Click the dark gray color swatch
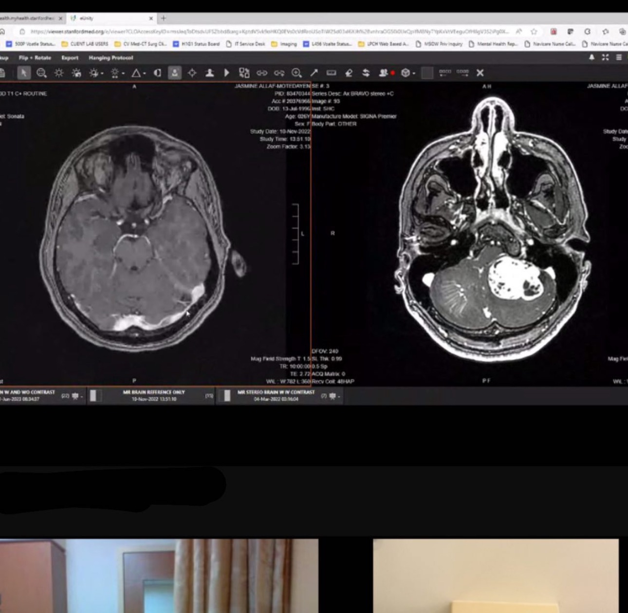Image resolution: width=628 pixels, height=613 pixels. [x=427, y=73]
